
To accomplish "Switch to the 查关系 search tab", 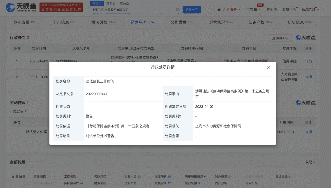I will pyautogui.click(x=124, y=3).
